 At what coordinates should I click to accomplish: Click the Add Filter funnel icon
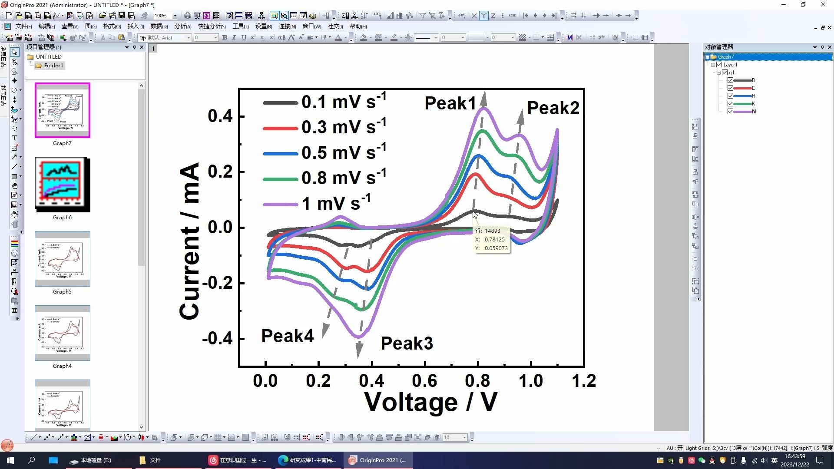click(423, 16)
